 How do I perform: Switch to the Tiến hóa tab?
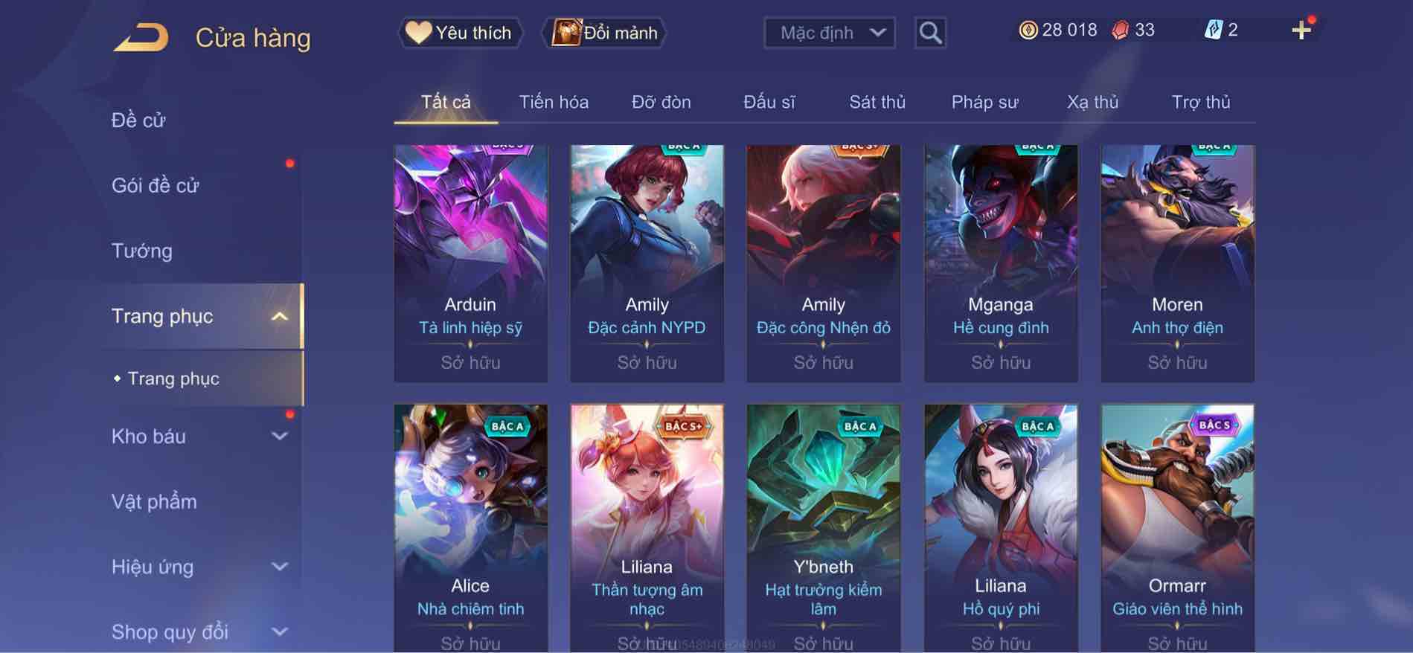pos(554,102)
